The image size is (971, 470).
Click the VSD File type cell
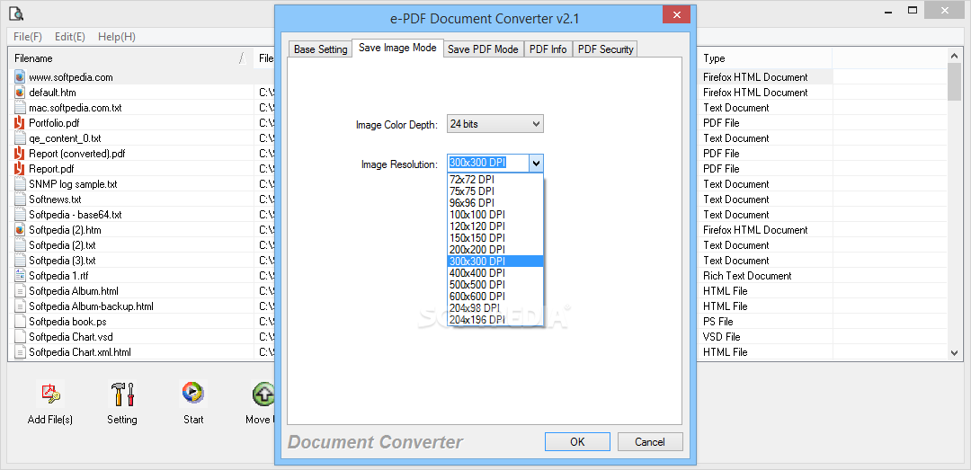point(721,337)
